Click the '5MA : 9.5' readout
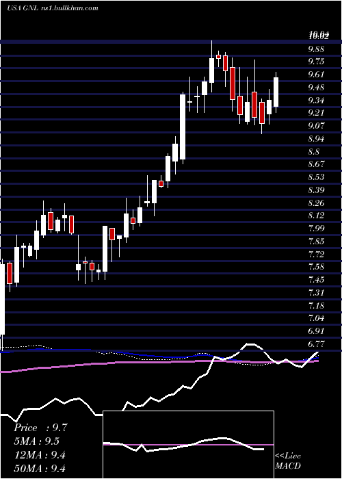Image resolution: width=342 pixels, height=479 pixels. (x=37, y=441)
